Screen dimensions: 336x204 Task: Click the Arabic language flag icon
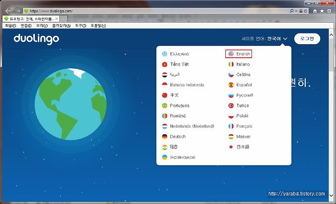(165, 75)
